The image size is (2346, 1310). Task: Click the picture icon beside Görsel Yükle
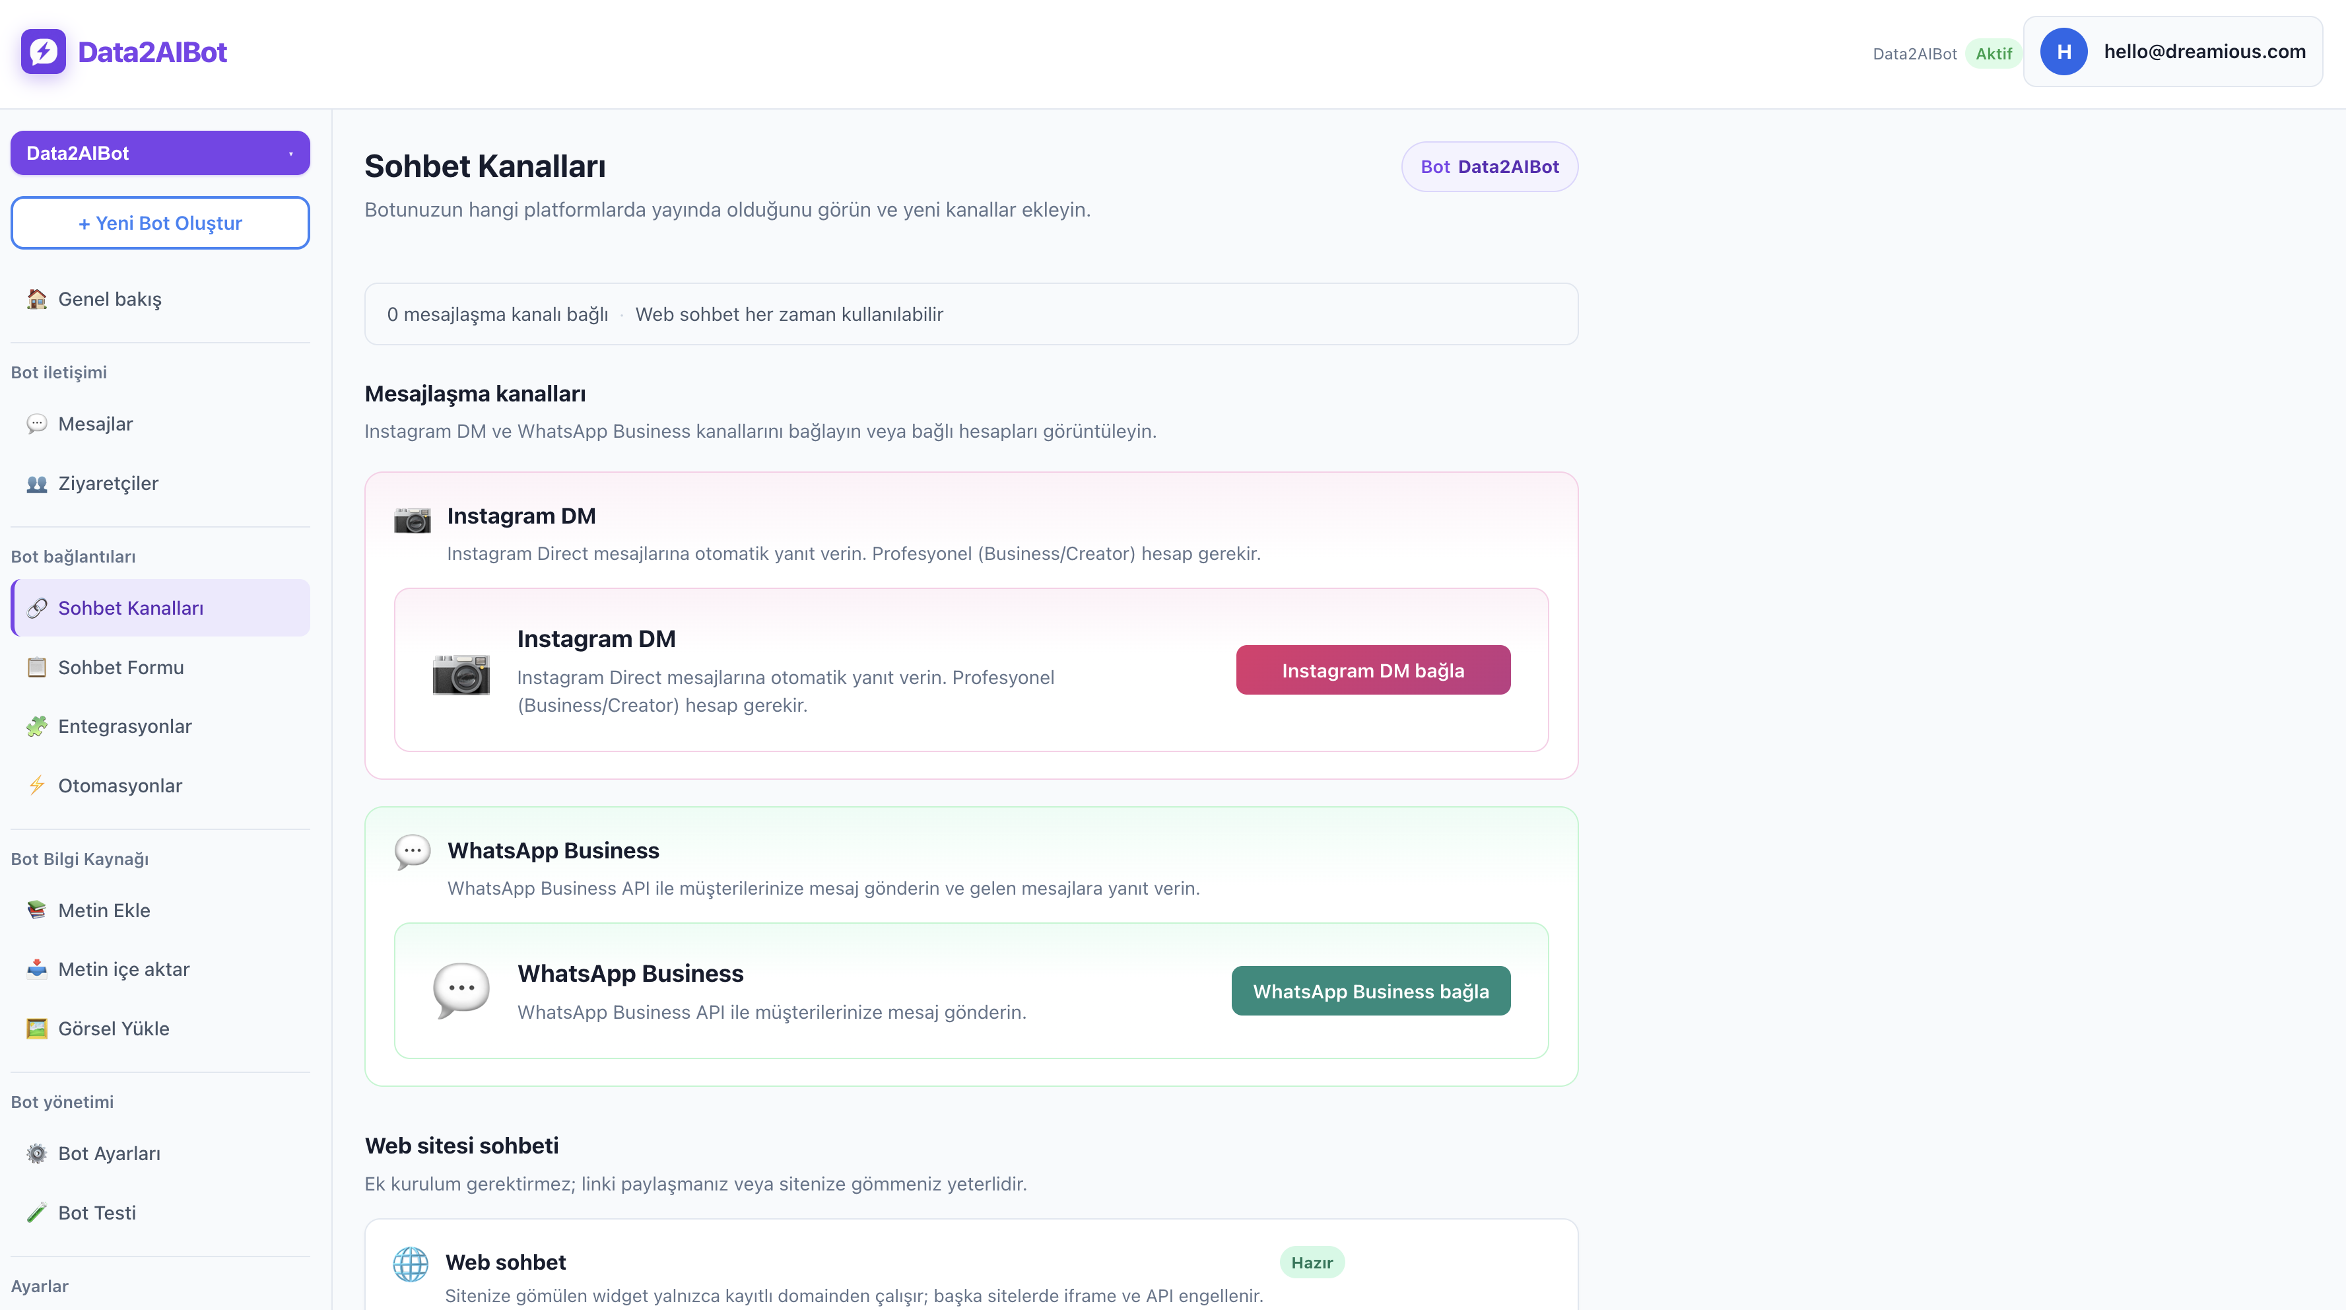pos(36,1029)
